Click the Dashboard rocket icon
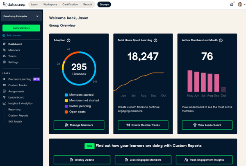 4,44
